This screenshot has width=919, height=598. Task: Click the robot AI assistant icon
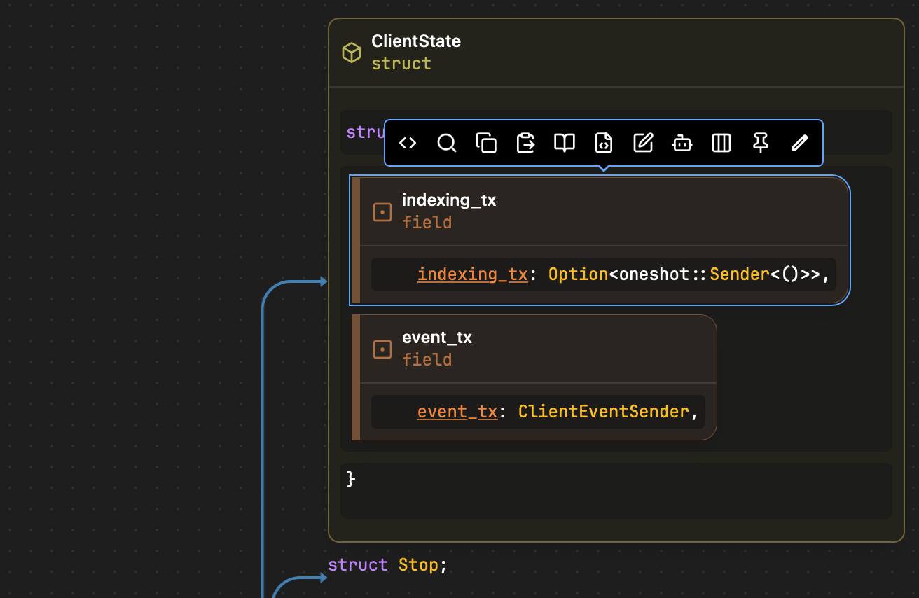(682, 143)
